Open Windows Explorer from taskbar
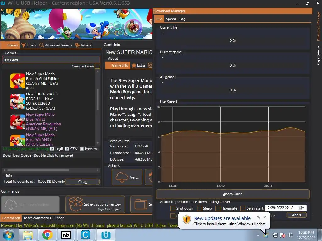The image size is (322, 241). pyautogui.click(x=28, y=235)
